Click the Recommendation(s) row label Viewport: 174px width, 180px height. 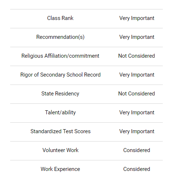pyautogui.click(x=60, y=37)
